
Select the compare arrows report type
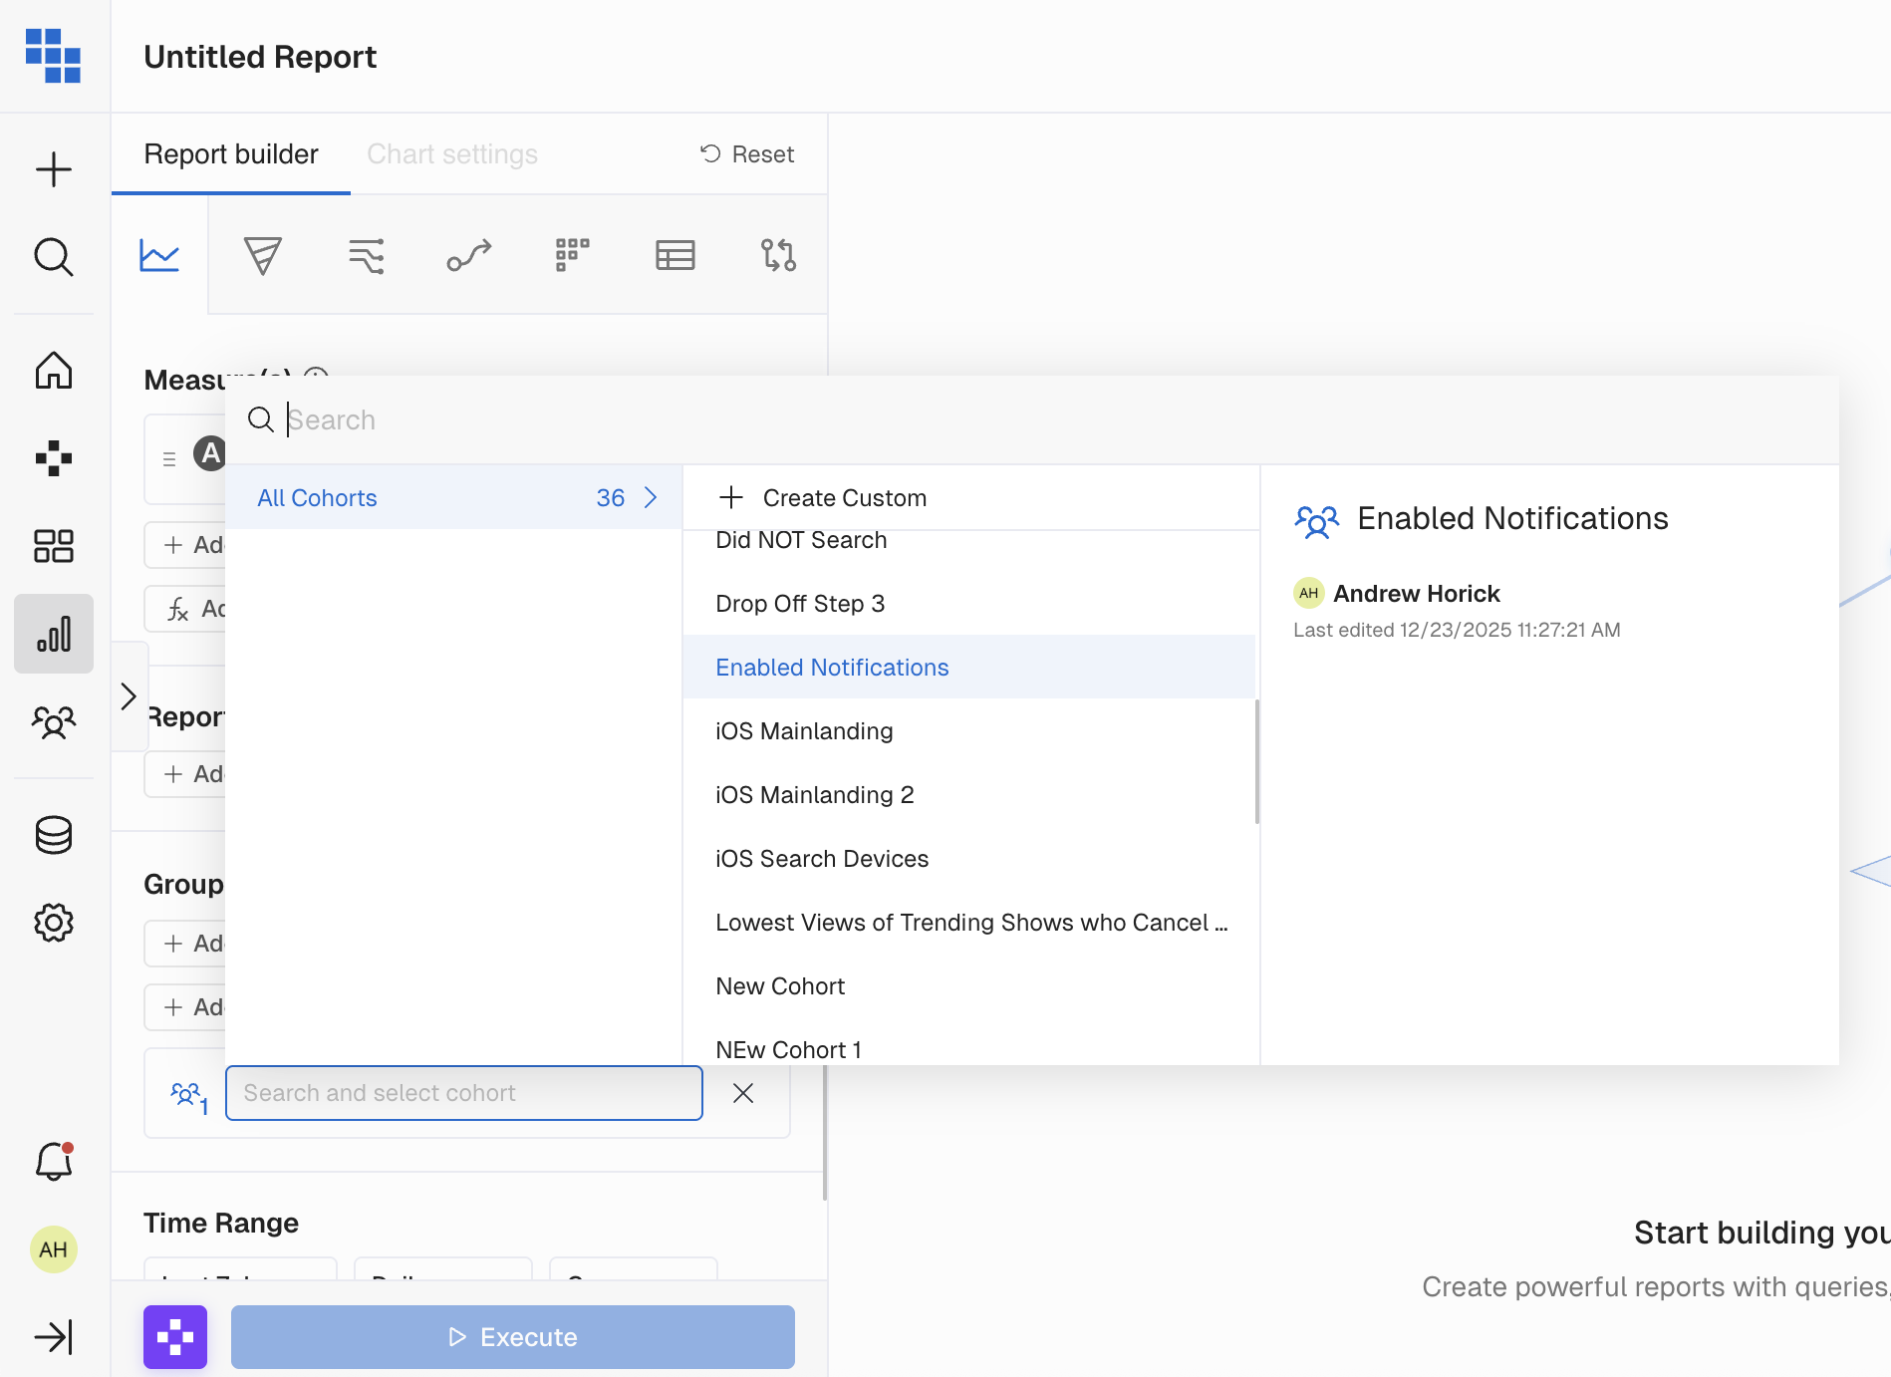[778, 255]
